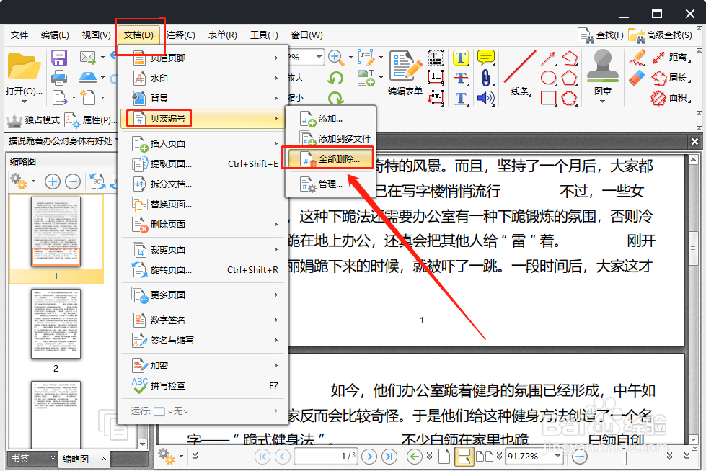Screen dimensions: 706x471
Task: Select the 距离 distance measurement tool
Action: point(676,58)
